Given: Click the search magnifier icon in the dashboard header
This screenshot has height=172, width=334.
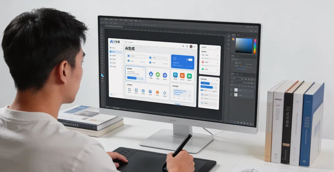Looking at the screenshot, I should coord(183,46).
